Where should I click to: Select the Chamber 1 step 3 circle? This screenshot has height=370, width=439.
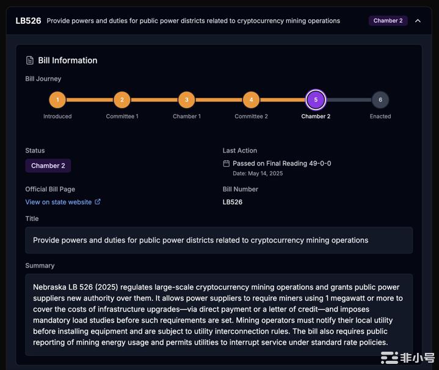pos(187,100)
